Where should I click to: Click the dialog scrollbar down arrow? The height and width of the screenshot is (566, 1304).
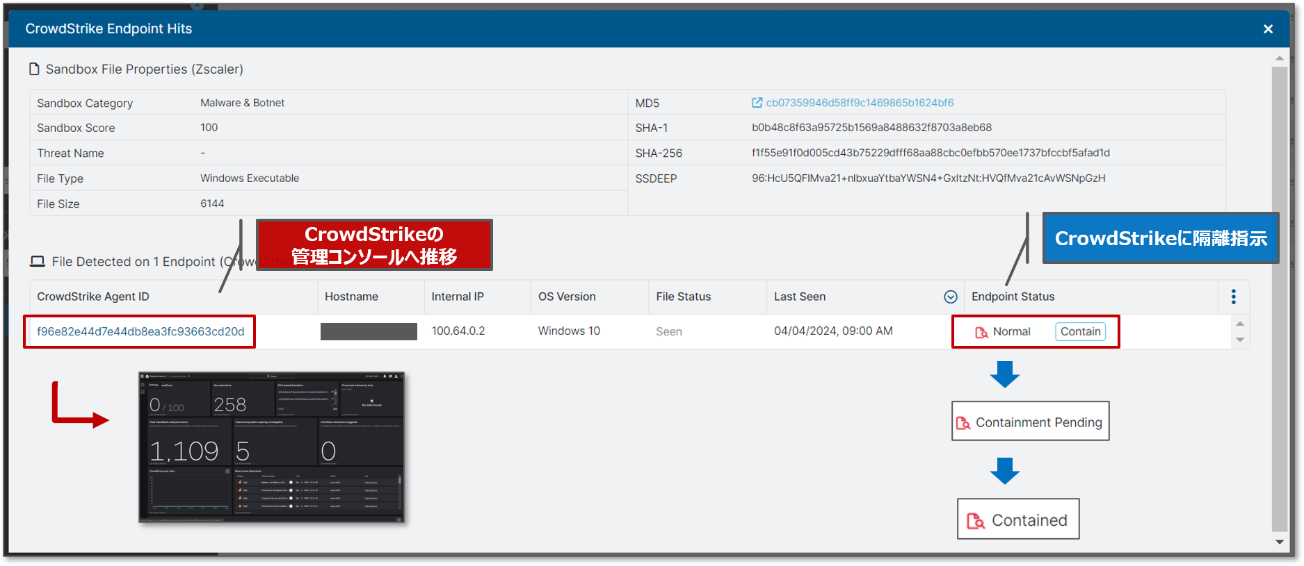[x=1280, y=542]
